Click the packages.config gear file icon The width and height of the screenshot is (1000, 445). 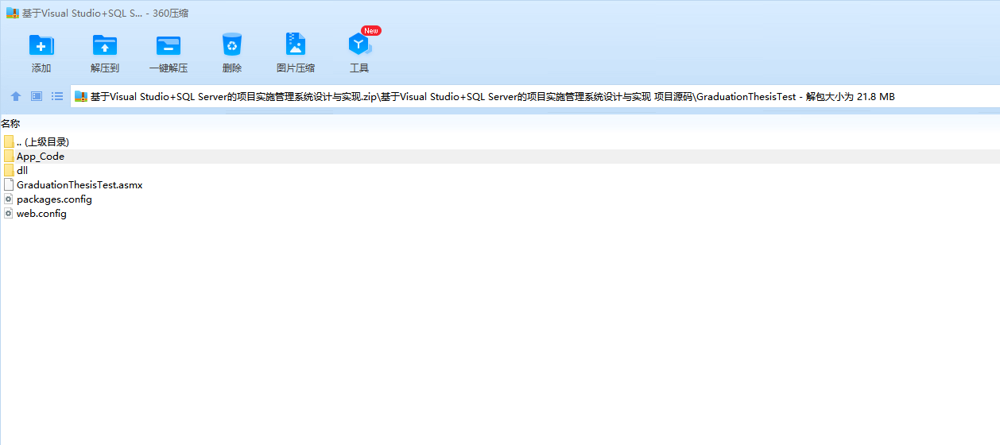[x=9, y=199]
